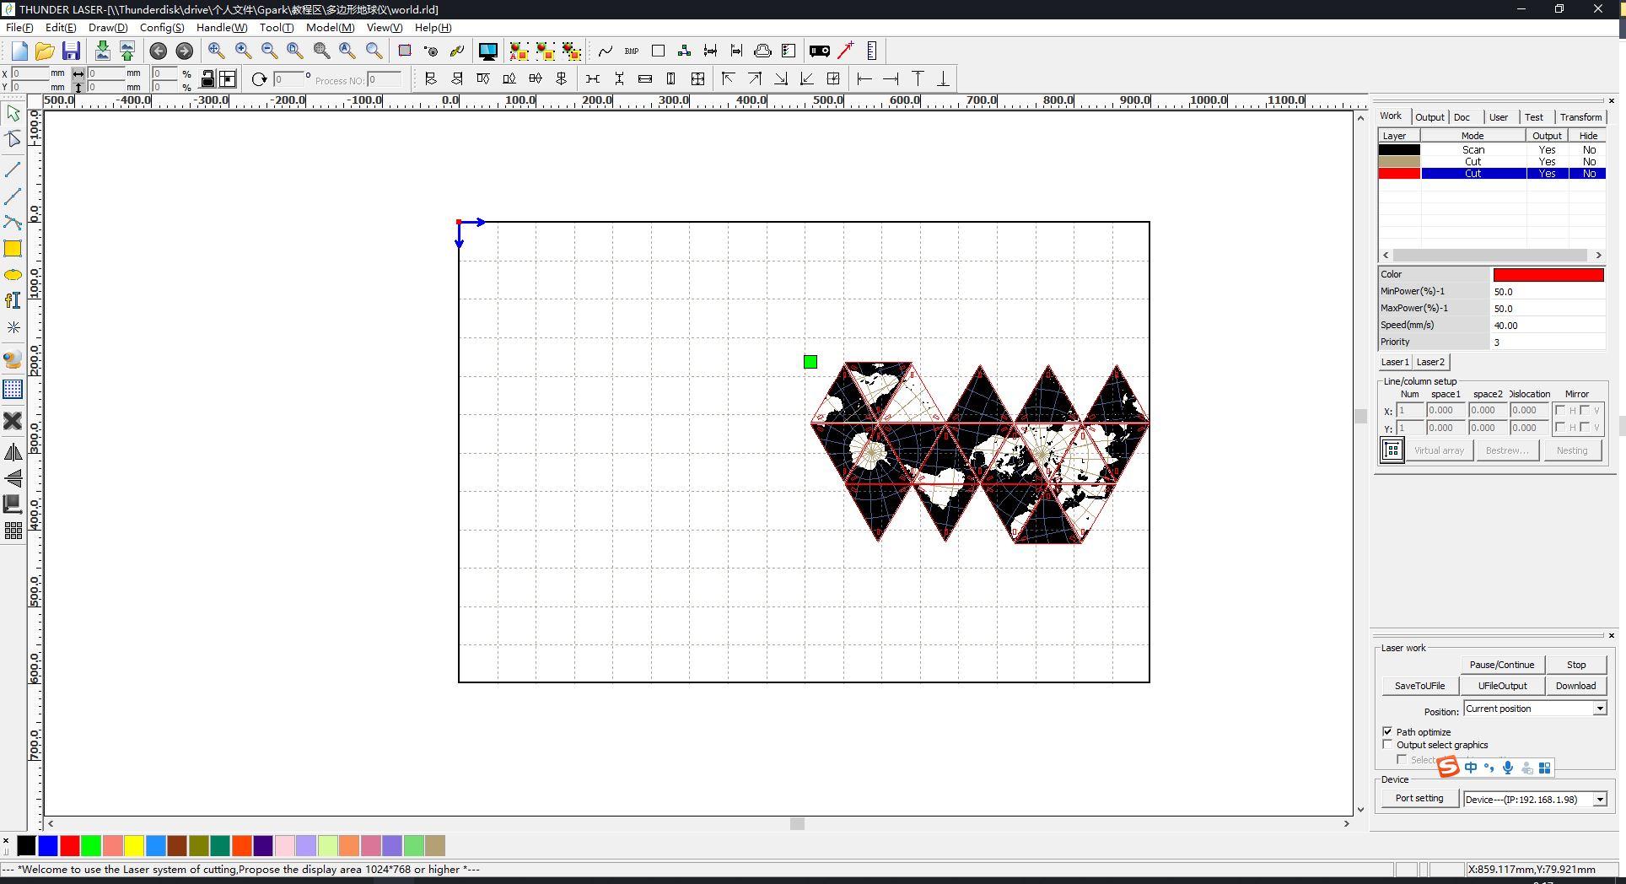This screenshot has height=884, width=1626.
Task: Undo using the left arrow icon
Action: pos(158,51)
